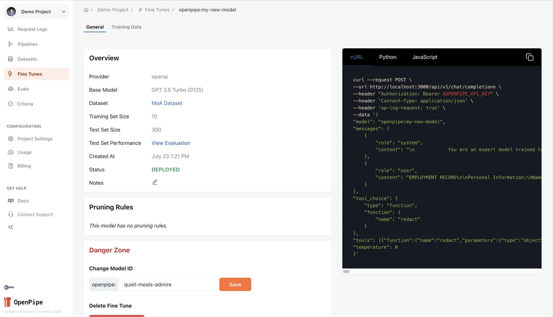Open Docs in the help section
This screenshot has width=553, height=317.
pyautogui.click(x=36, y=201)
